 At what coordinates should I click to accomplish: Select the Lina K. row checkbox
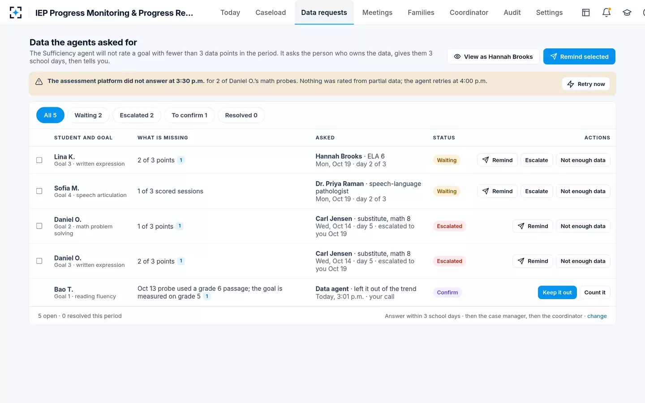click(39, 160)
